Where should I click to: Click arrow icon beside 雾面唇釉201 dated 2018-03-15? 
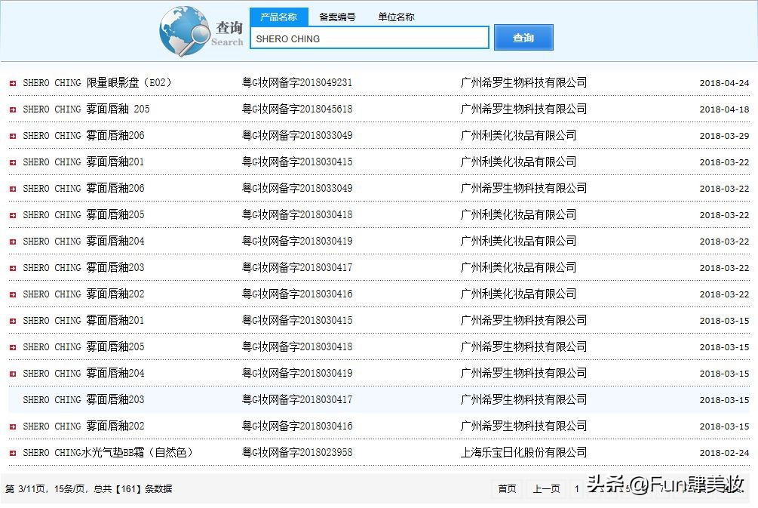11,320
